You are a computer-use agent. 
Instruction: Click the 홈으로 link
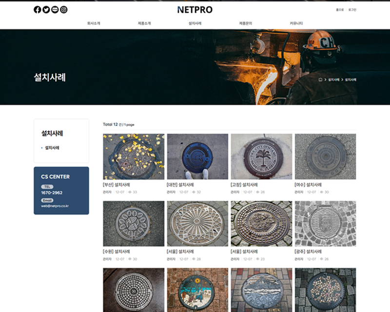tap(340, 10)
